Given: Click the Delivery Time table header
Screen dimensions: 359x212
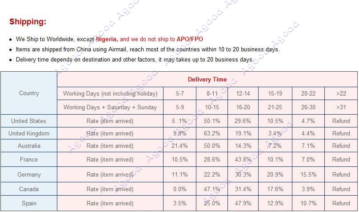Looking at the screenshot, I should point(207,79).
